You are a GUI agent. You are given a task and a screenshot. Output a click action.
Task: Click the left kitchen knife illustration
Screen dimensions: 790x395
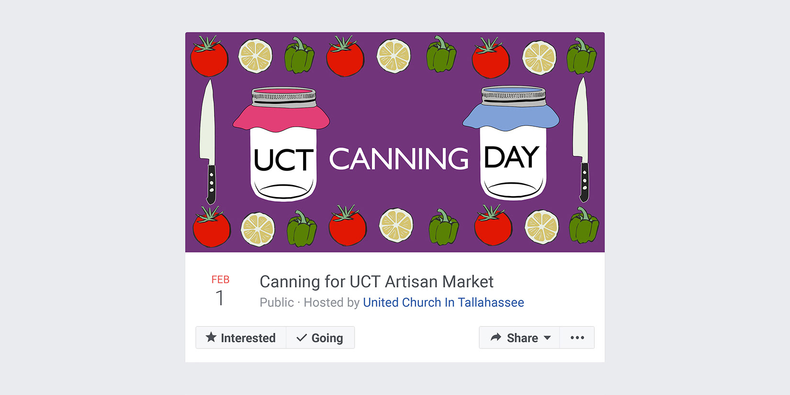tap(208, 142)
